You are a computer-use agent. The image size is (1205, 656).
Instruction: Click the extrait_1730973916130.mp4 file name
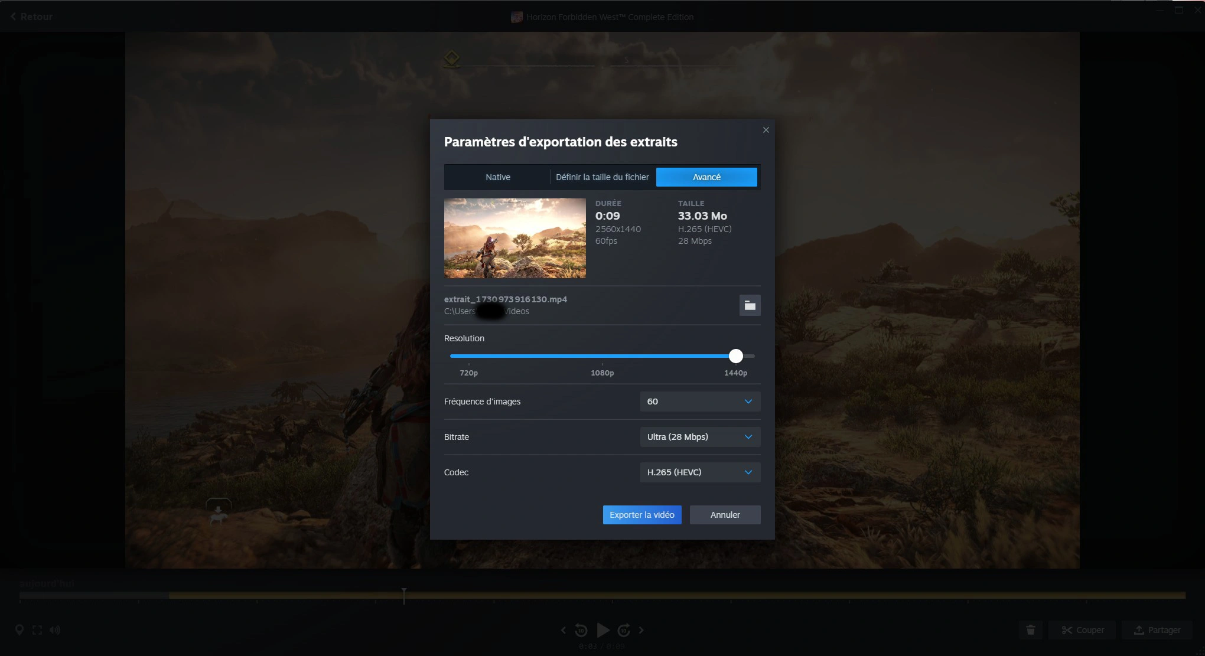tap(506, 299)
